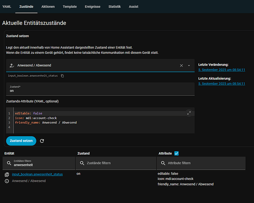Image resolution: width=254 pixels, height=203 pixels.
Task: Open the entity info circle icon
Action: [7, 181]
